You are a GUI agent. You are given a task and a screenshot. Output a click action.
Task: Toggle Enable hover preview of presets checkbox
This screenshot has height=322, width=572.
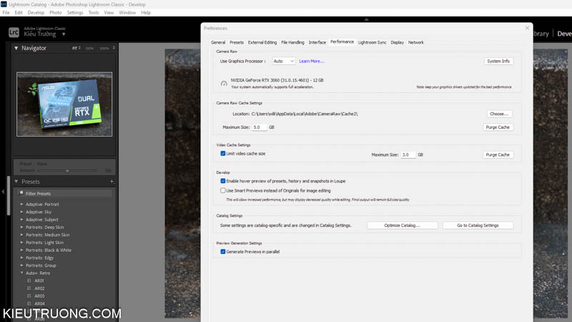223,181
